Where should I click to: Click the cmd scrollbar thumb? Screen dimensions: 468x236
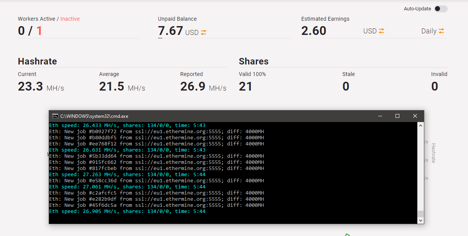[421, 214]
